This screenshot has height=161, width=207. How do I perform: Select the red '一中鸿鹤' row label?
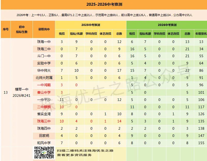[44, 85]
